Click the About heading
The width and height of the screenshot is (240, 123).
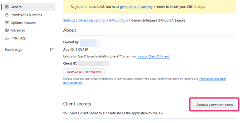70,30
